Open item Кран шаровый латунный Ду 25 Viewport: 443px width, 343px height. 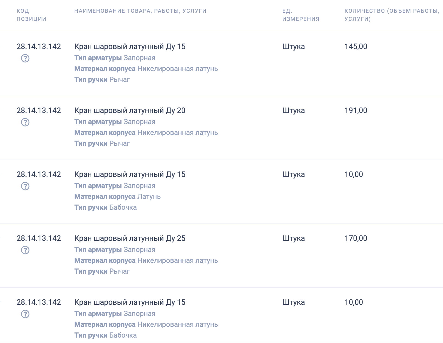(x=130, y=238)
